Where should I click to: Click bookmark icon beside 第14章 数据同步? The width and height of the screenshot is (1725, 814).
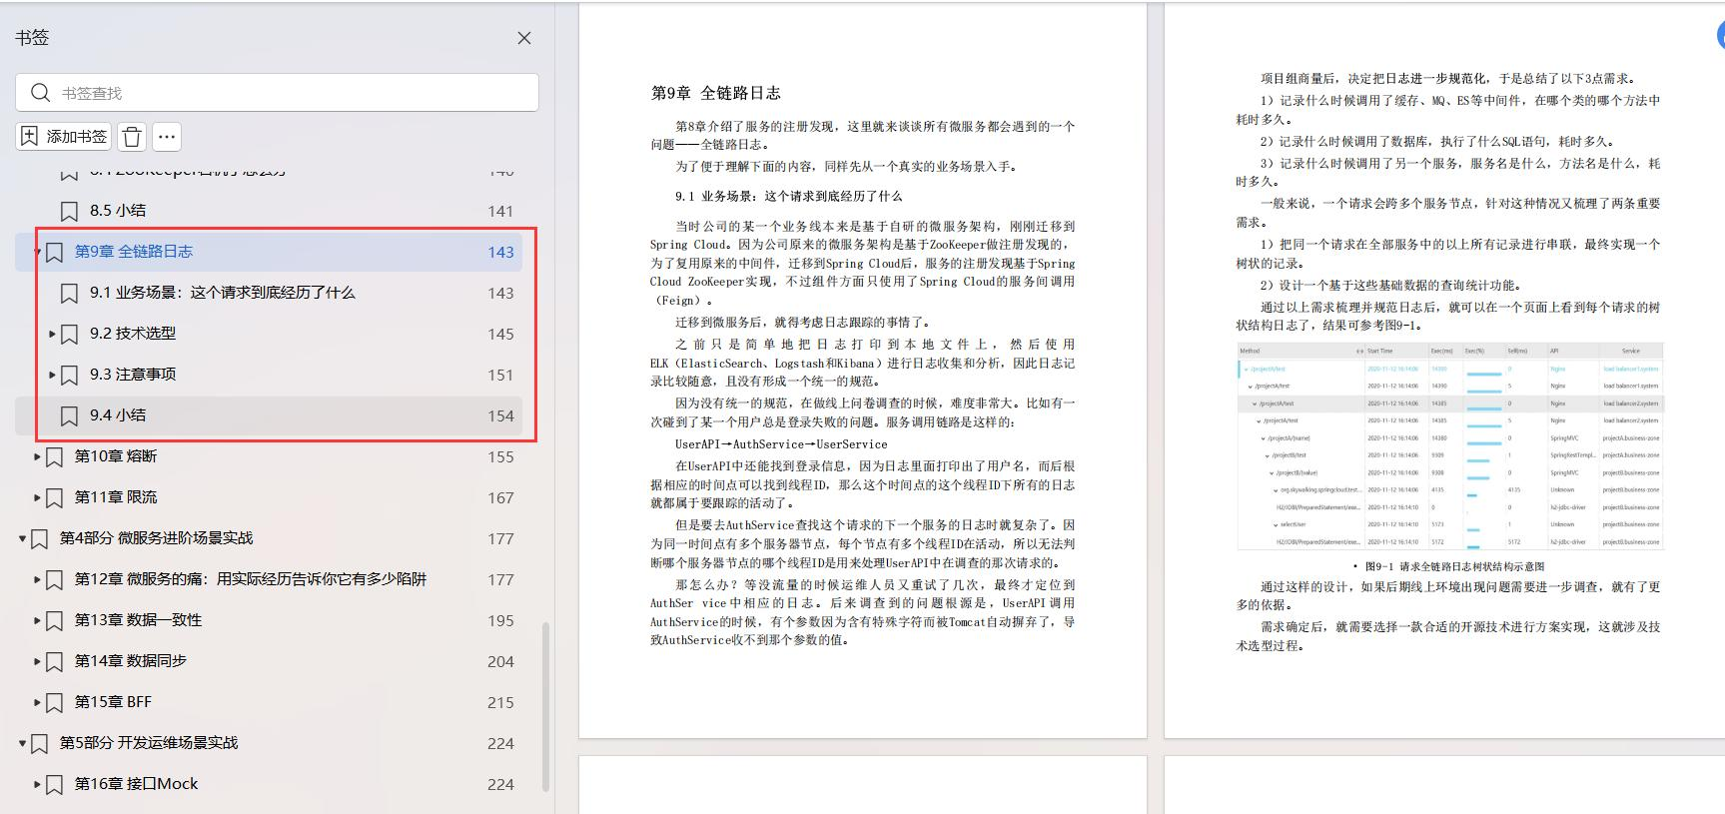[54, 661]
